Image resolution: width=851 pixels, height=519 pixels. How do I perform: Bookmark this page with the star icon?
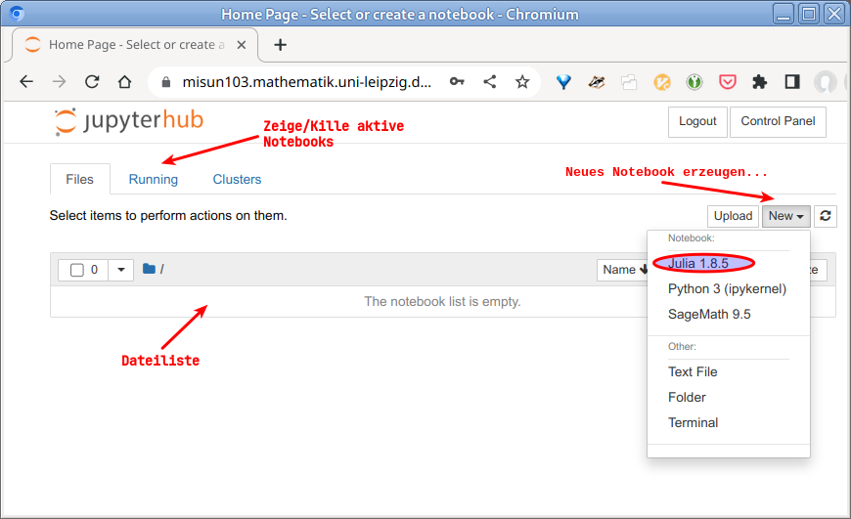coord(522,82)
